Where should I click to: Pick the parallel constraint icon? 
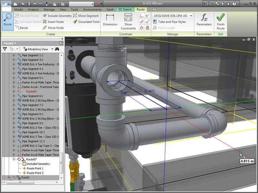pyautogui.click(x=142, y=22)
